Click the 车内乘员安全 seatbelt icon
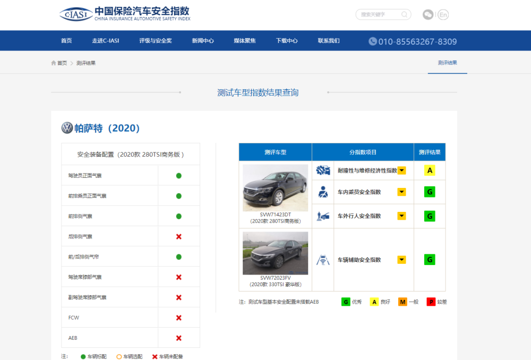 click(323, 192)
